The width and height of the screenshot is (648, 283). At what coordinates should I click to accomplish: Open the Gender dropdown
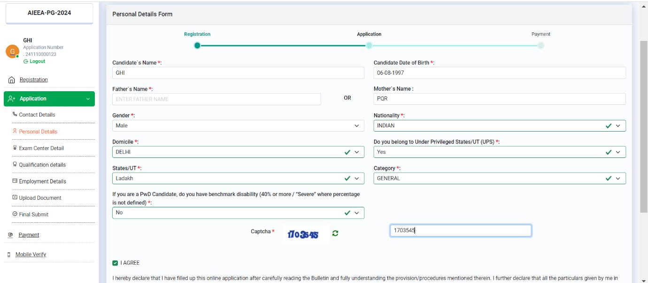click(x=238, y=126)
